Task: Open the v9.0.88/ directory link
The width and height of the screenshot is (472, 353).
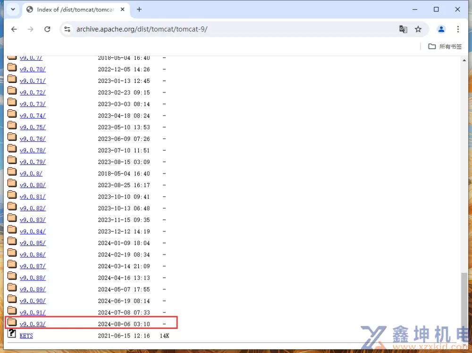Action: point(33,278)
